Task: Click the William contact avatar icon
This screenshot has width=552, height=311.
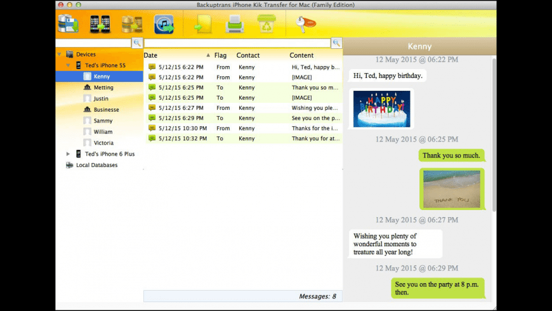Action: [88, 132]
